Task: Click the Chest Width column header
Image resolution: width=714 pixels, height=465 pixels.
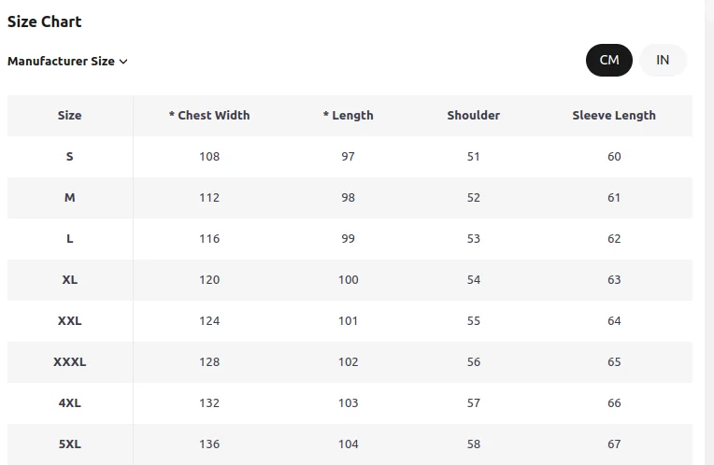Action: point(209,115)
